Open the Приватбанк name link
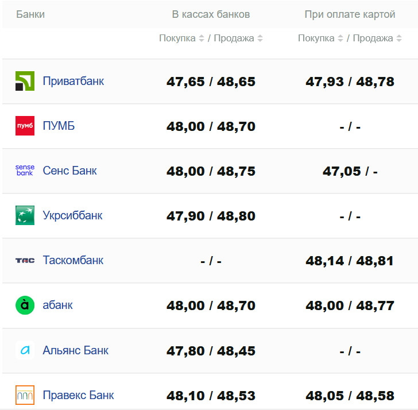This screenshot has width=418, height=410. click(x=73, y=81)
